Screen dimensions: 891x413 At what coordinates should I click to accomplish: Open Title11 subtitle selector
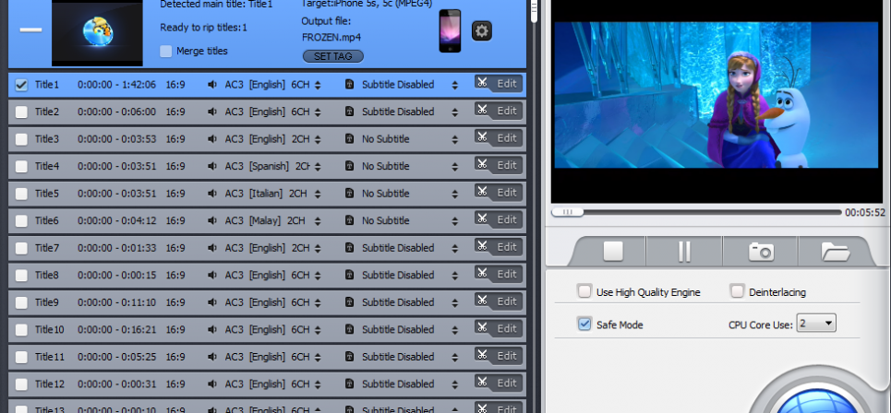[x=454, y=357]
